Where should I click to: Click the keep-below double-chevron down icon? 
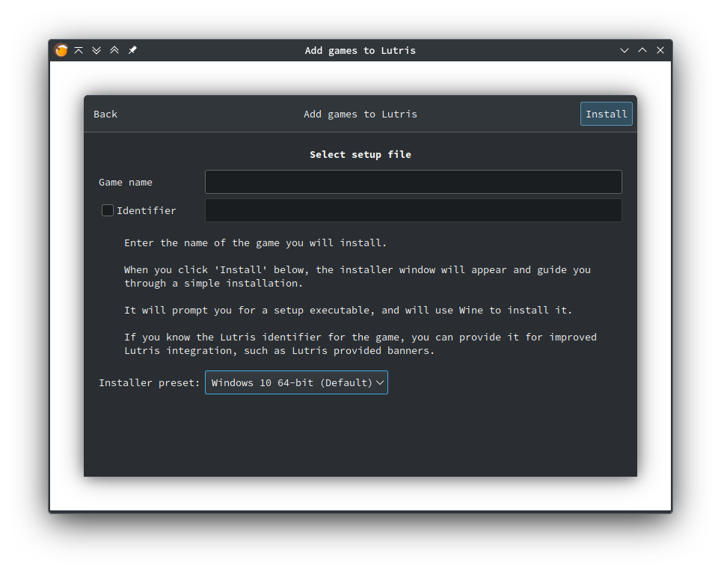coord(96,50)
